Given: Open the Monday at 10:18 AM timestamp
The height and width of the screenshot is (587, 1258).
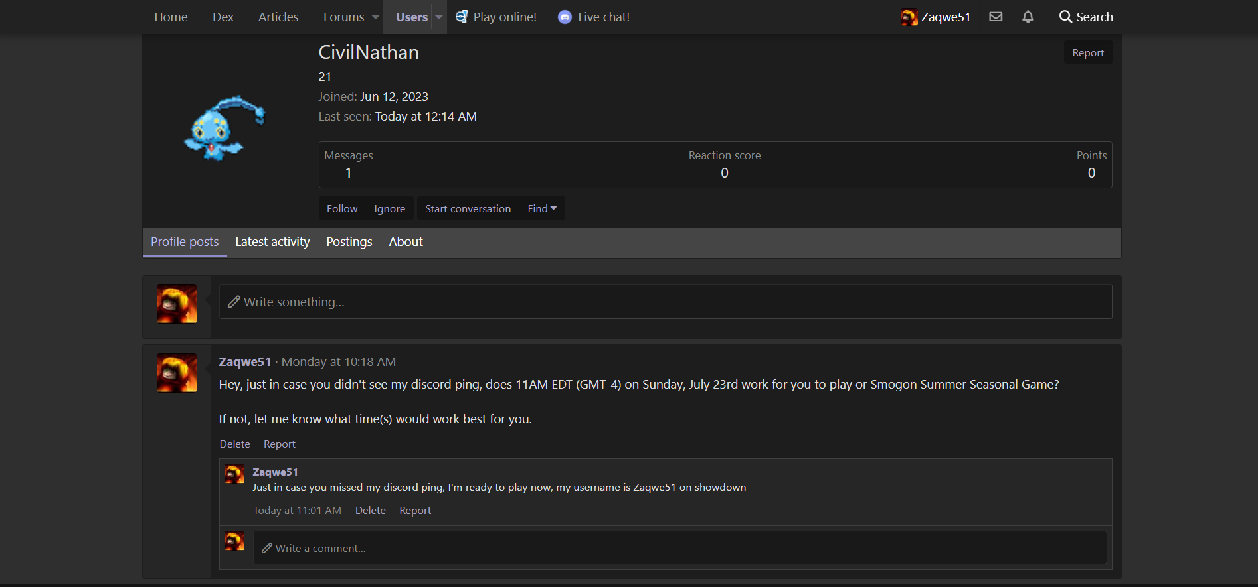Looking at the screenshot, I should tap(339, 362).
